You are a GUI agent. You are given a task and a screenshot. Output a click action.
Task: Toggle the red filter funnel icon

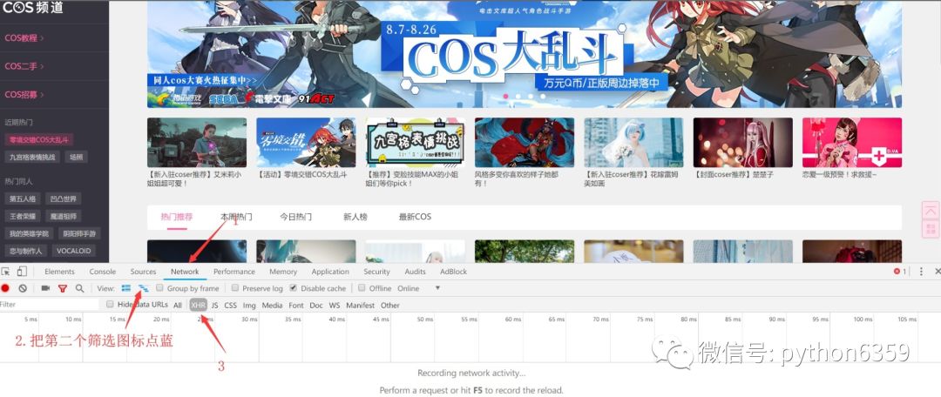(x=63, y=288)
